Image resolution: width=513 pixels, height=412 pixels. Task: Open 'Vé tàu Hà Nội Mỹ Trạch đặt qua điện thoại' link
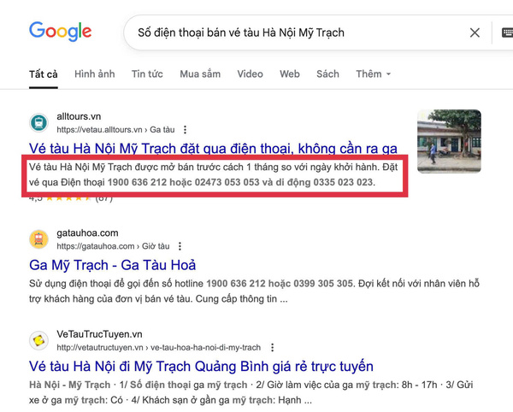(213, 149)
